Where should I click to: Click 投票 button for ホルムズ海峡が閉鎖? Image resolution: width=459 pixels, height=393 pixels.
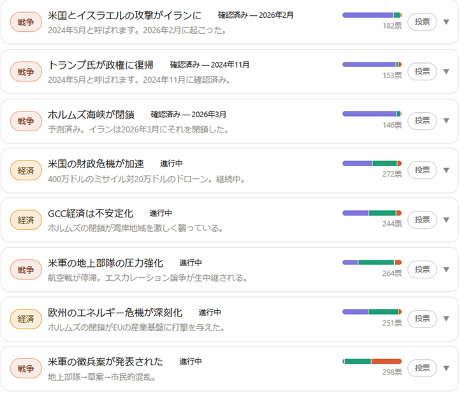(422, 120)
